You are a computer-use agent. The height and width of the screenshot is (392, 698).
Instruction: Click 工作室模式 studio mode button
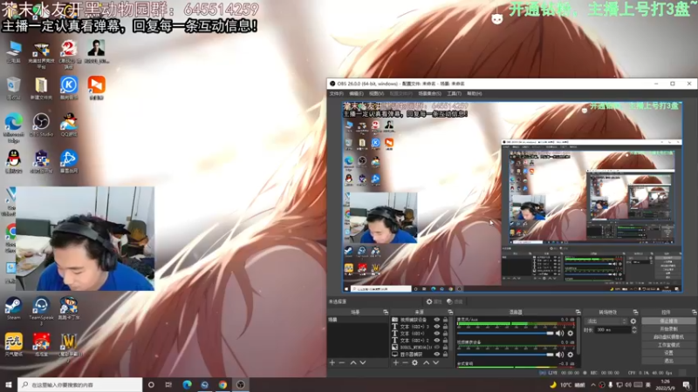point(668,345)
